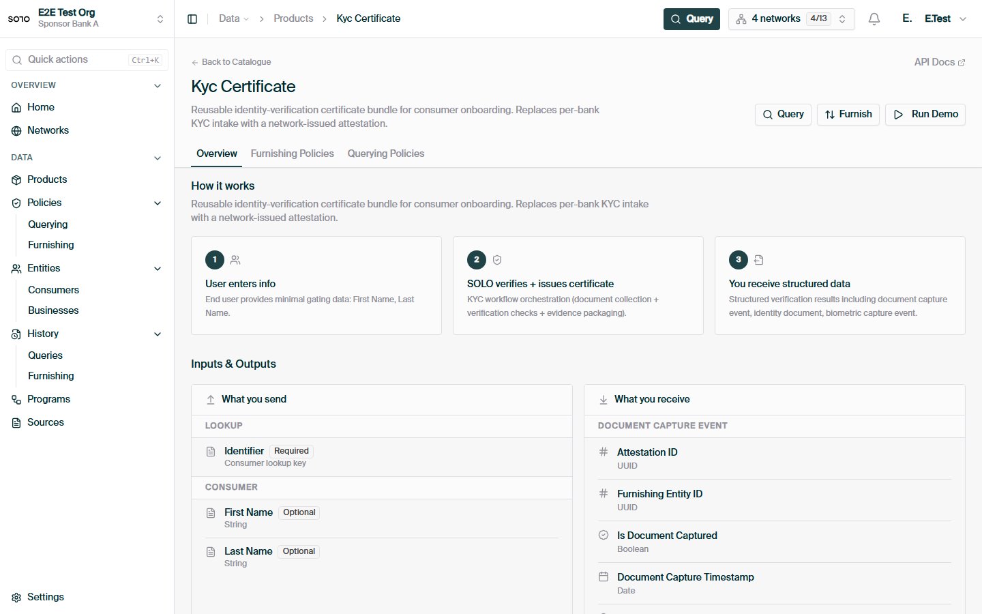Click the API Docs external link icon
The width and height of the screenshot is (982, 614).
click(x=962, y=63)
